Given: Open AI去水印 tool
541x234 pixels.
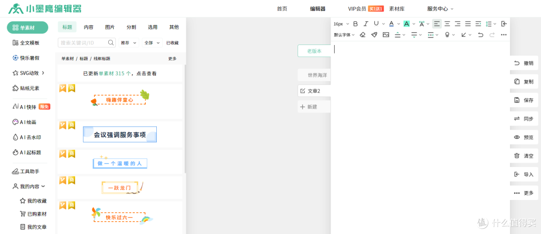Looking at the screenshot, I should 27,137.
